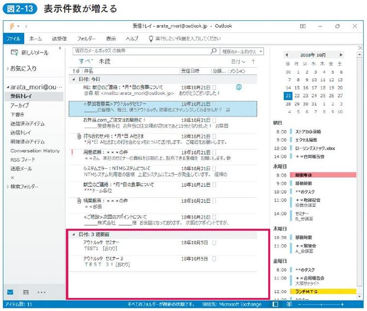Image resolution: width=367 pixels, height=311 pixels.
Task: Click the high importance icon on 用意依頼 mail
Action: pos(72,152)
